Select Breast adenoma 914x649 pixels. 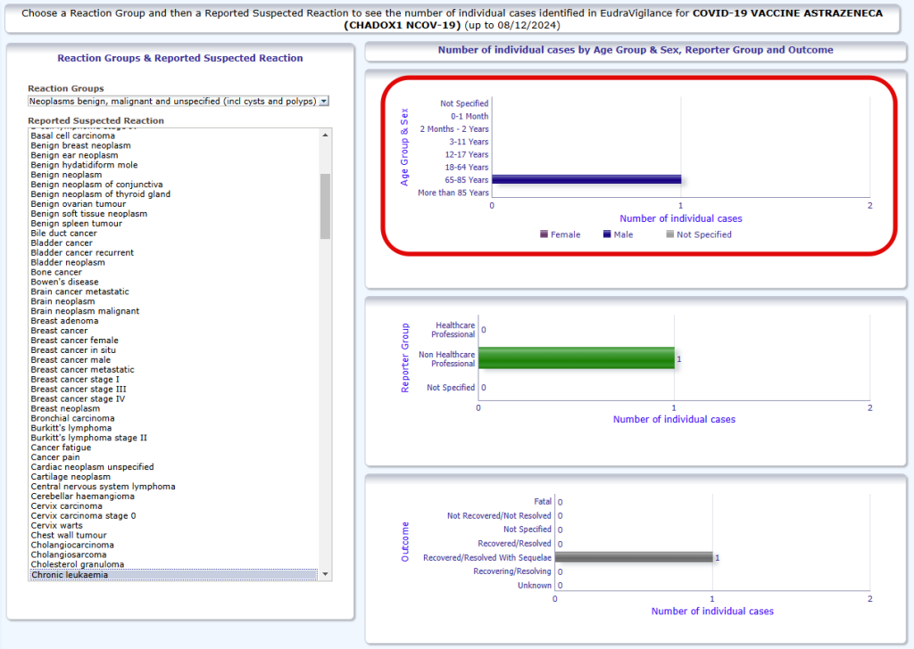64,321
